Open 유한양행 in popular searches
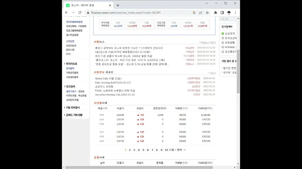The width and height of the screenshot is (302, 169). [230, 43]
